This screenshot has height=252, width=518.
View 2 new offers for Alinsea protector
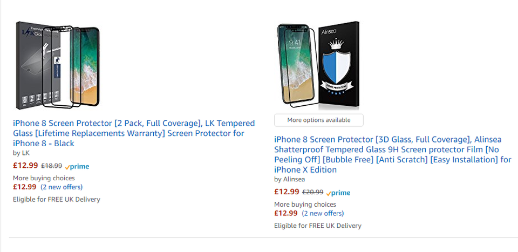point(323,213)
